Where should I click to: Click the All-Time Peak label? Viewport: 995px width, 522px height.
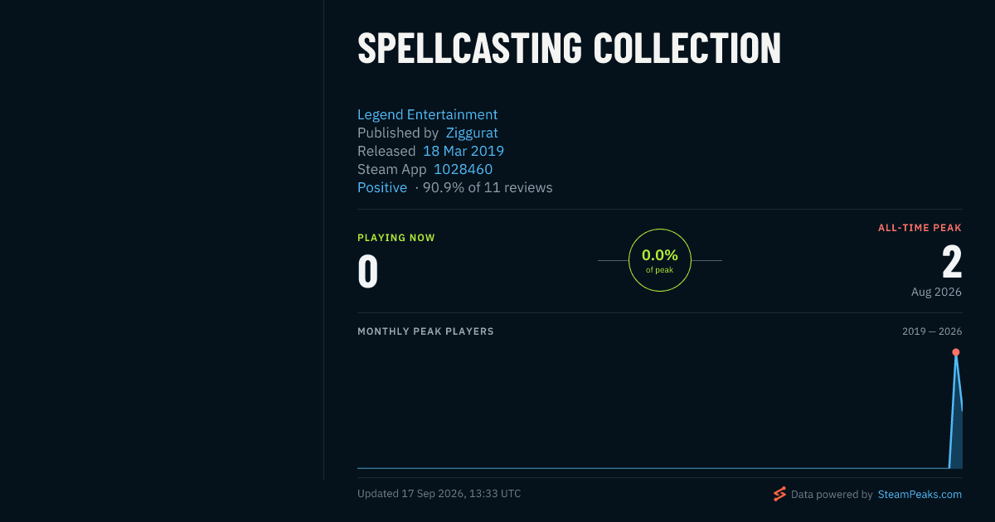[920, 228]
